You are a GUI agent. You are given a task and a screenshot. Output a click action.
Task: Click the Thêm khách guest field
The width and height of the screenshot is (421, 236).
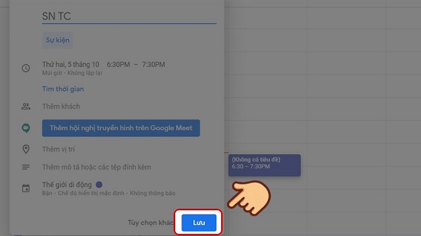(x=61, y=107)
